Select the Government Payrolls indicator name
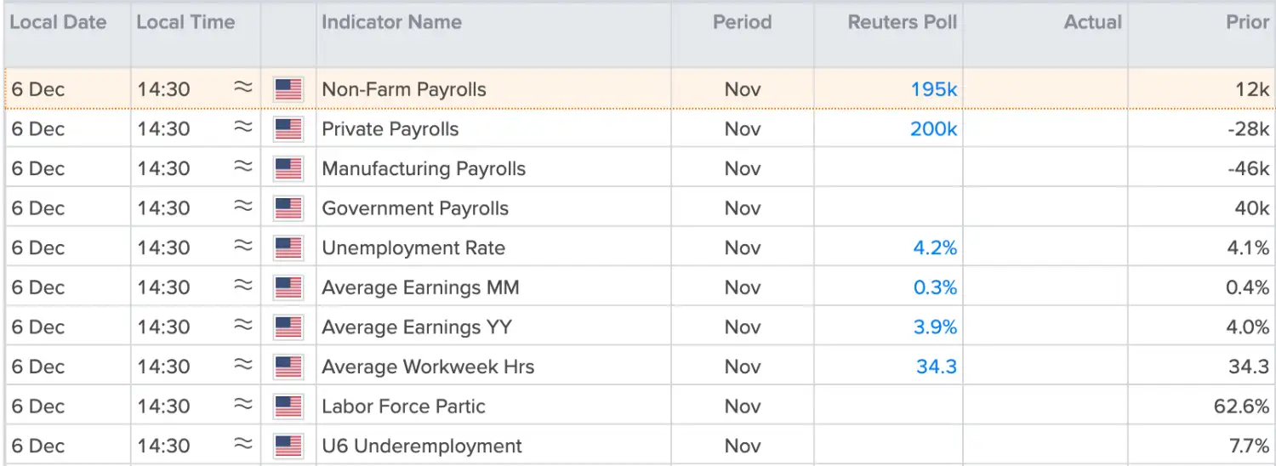The image size is (1276, 466). tap(415, 208)
